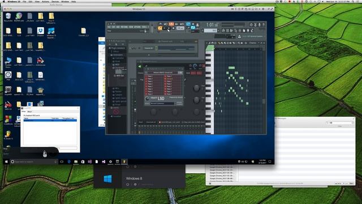
Task: Open FL Studio FILE menu
Action: [x=109, y=27]
